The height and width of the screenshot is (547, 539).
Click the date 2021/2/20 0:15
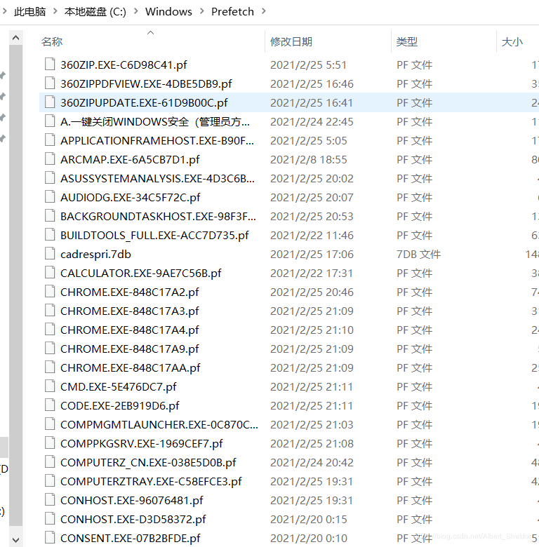(309, 520)
